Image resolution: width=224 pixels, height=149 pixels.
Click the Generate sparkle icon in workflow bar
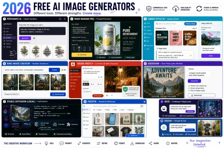click(x=79, y=143)
